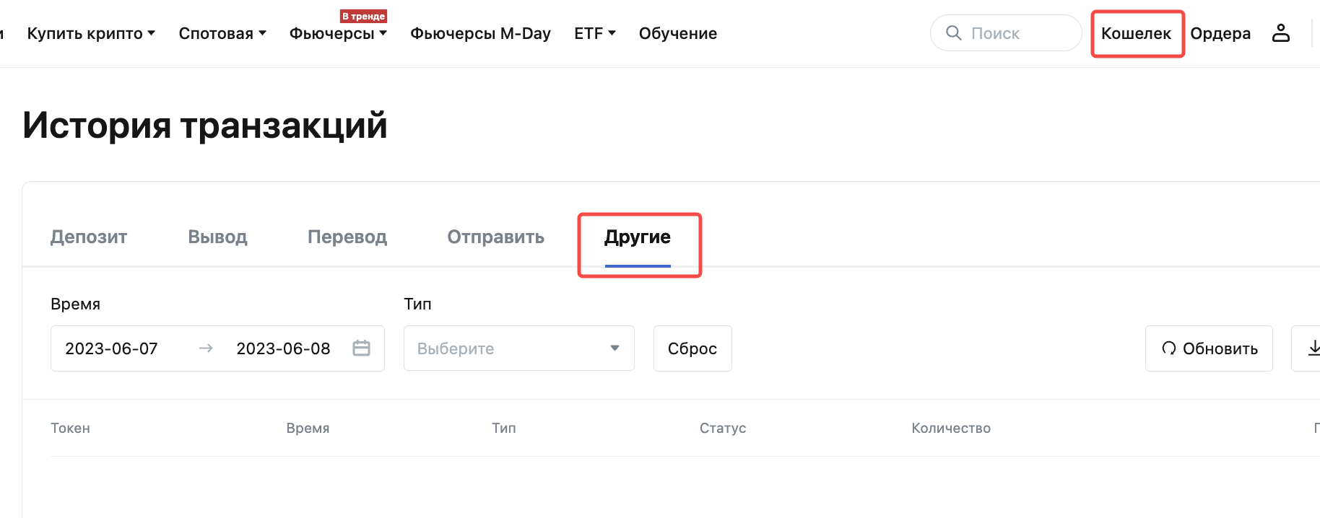This screenshot has height=518, width=1320.
Task: Click the Сброс button
Action: [692, 348]
